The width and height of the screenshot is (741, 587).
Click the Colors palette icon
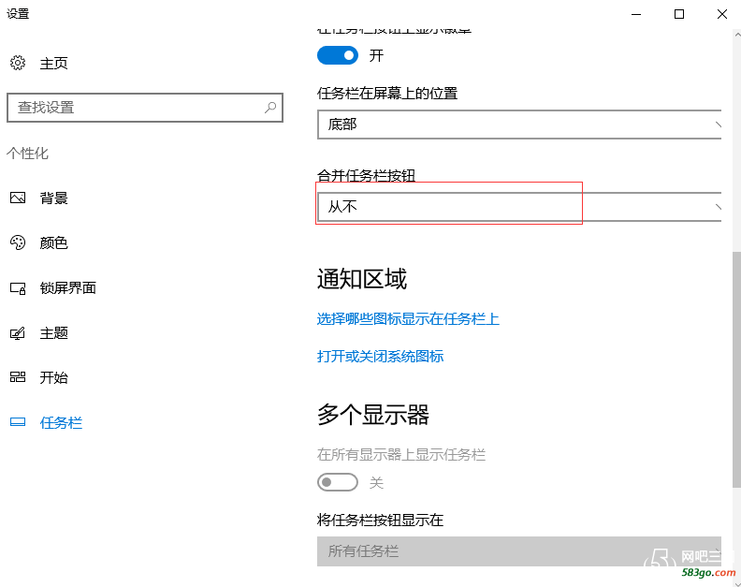18,242
